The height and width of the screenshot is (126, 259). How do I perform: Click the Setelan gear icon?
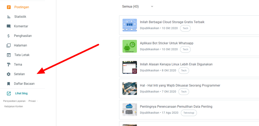tap(9, 74)
